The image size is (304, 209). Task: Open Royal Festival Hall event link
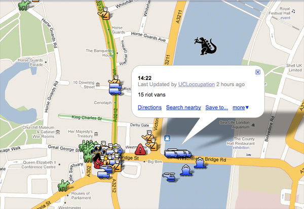coord(285,18)
